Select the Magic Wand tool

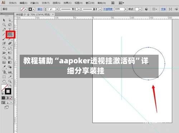coord(4,25)
